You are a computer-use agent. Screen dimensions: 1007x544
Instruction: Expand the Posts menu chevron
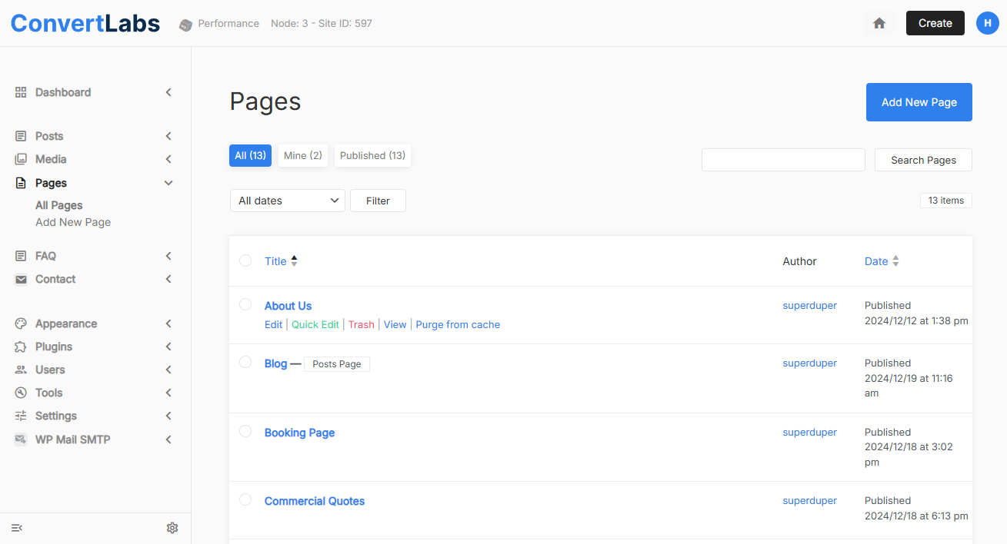click(168, 136)
